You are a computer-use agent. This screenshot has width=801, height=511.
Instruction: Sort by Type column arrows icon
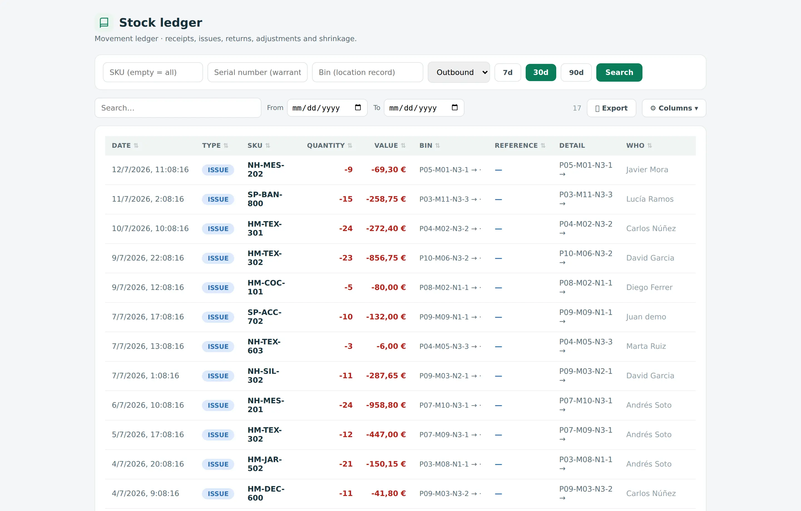pos(226,146)
